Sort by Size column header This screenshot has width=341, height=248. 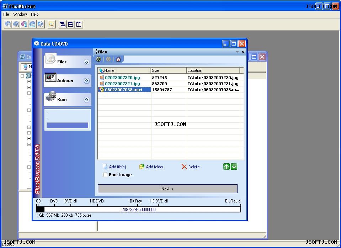[x=169, y=70]
